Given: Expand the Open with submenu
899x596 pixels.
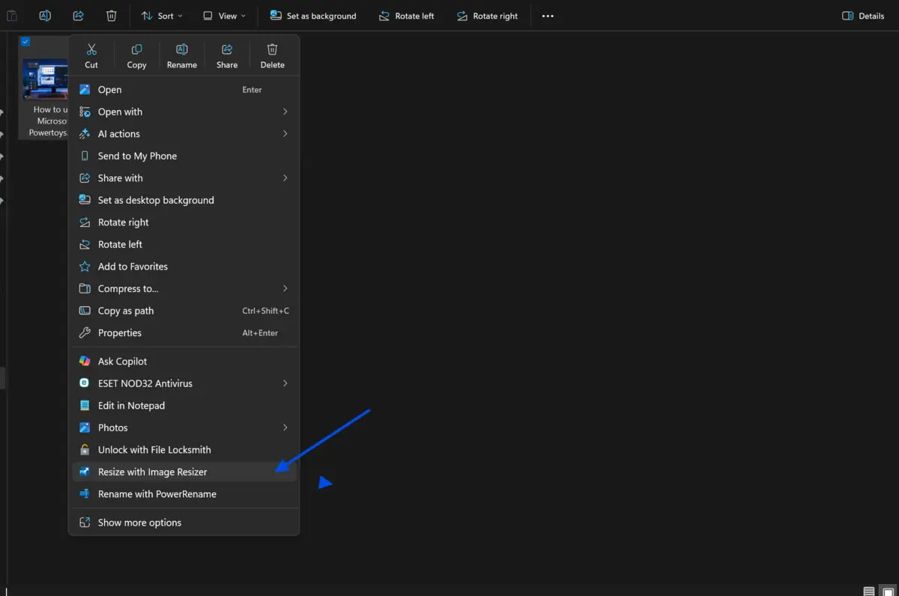Looking at the screenshot, I should point(184,112).
